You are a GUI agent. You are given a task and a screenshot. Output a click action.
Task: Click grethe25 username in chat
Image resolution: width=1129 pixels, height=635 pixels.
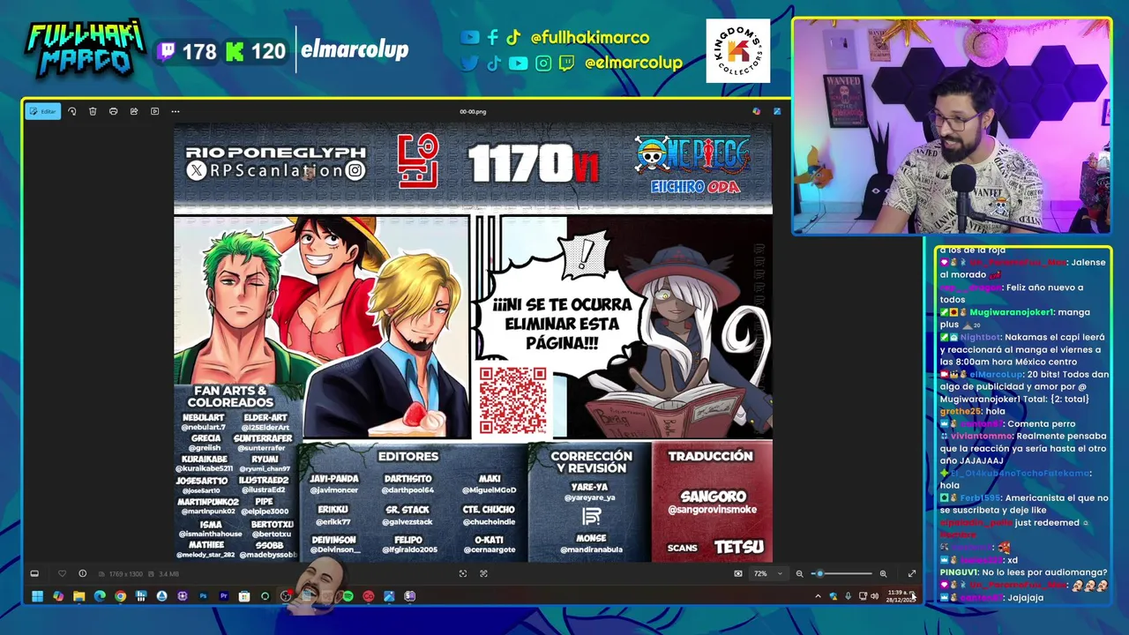(959, 411)
